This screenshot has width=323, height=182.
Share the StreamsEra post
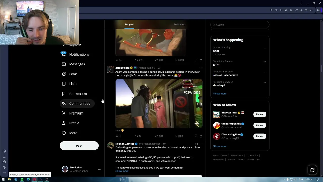tap(201, 136)
